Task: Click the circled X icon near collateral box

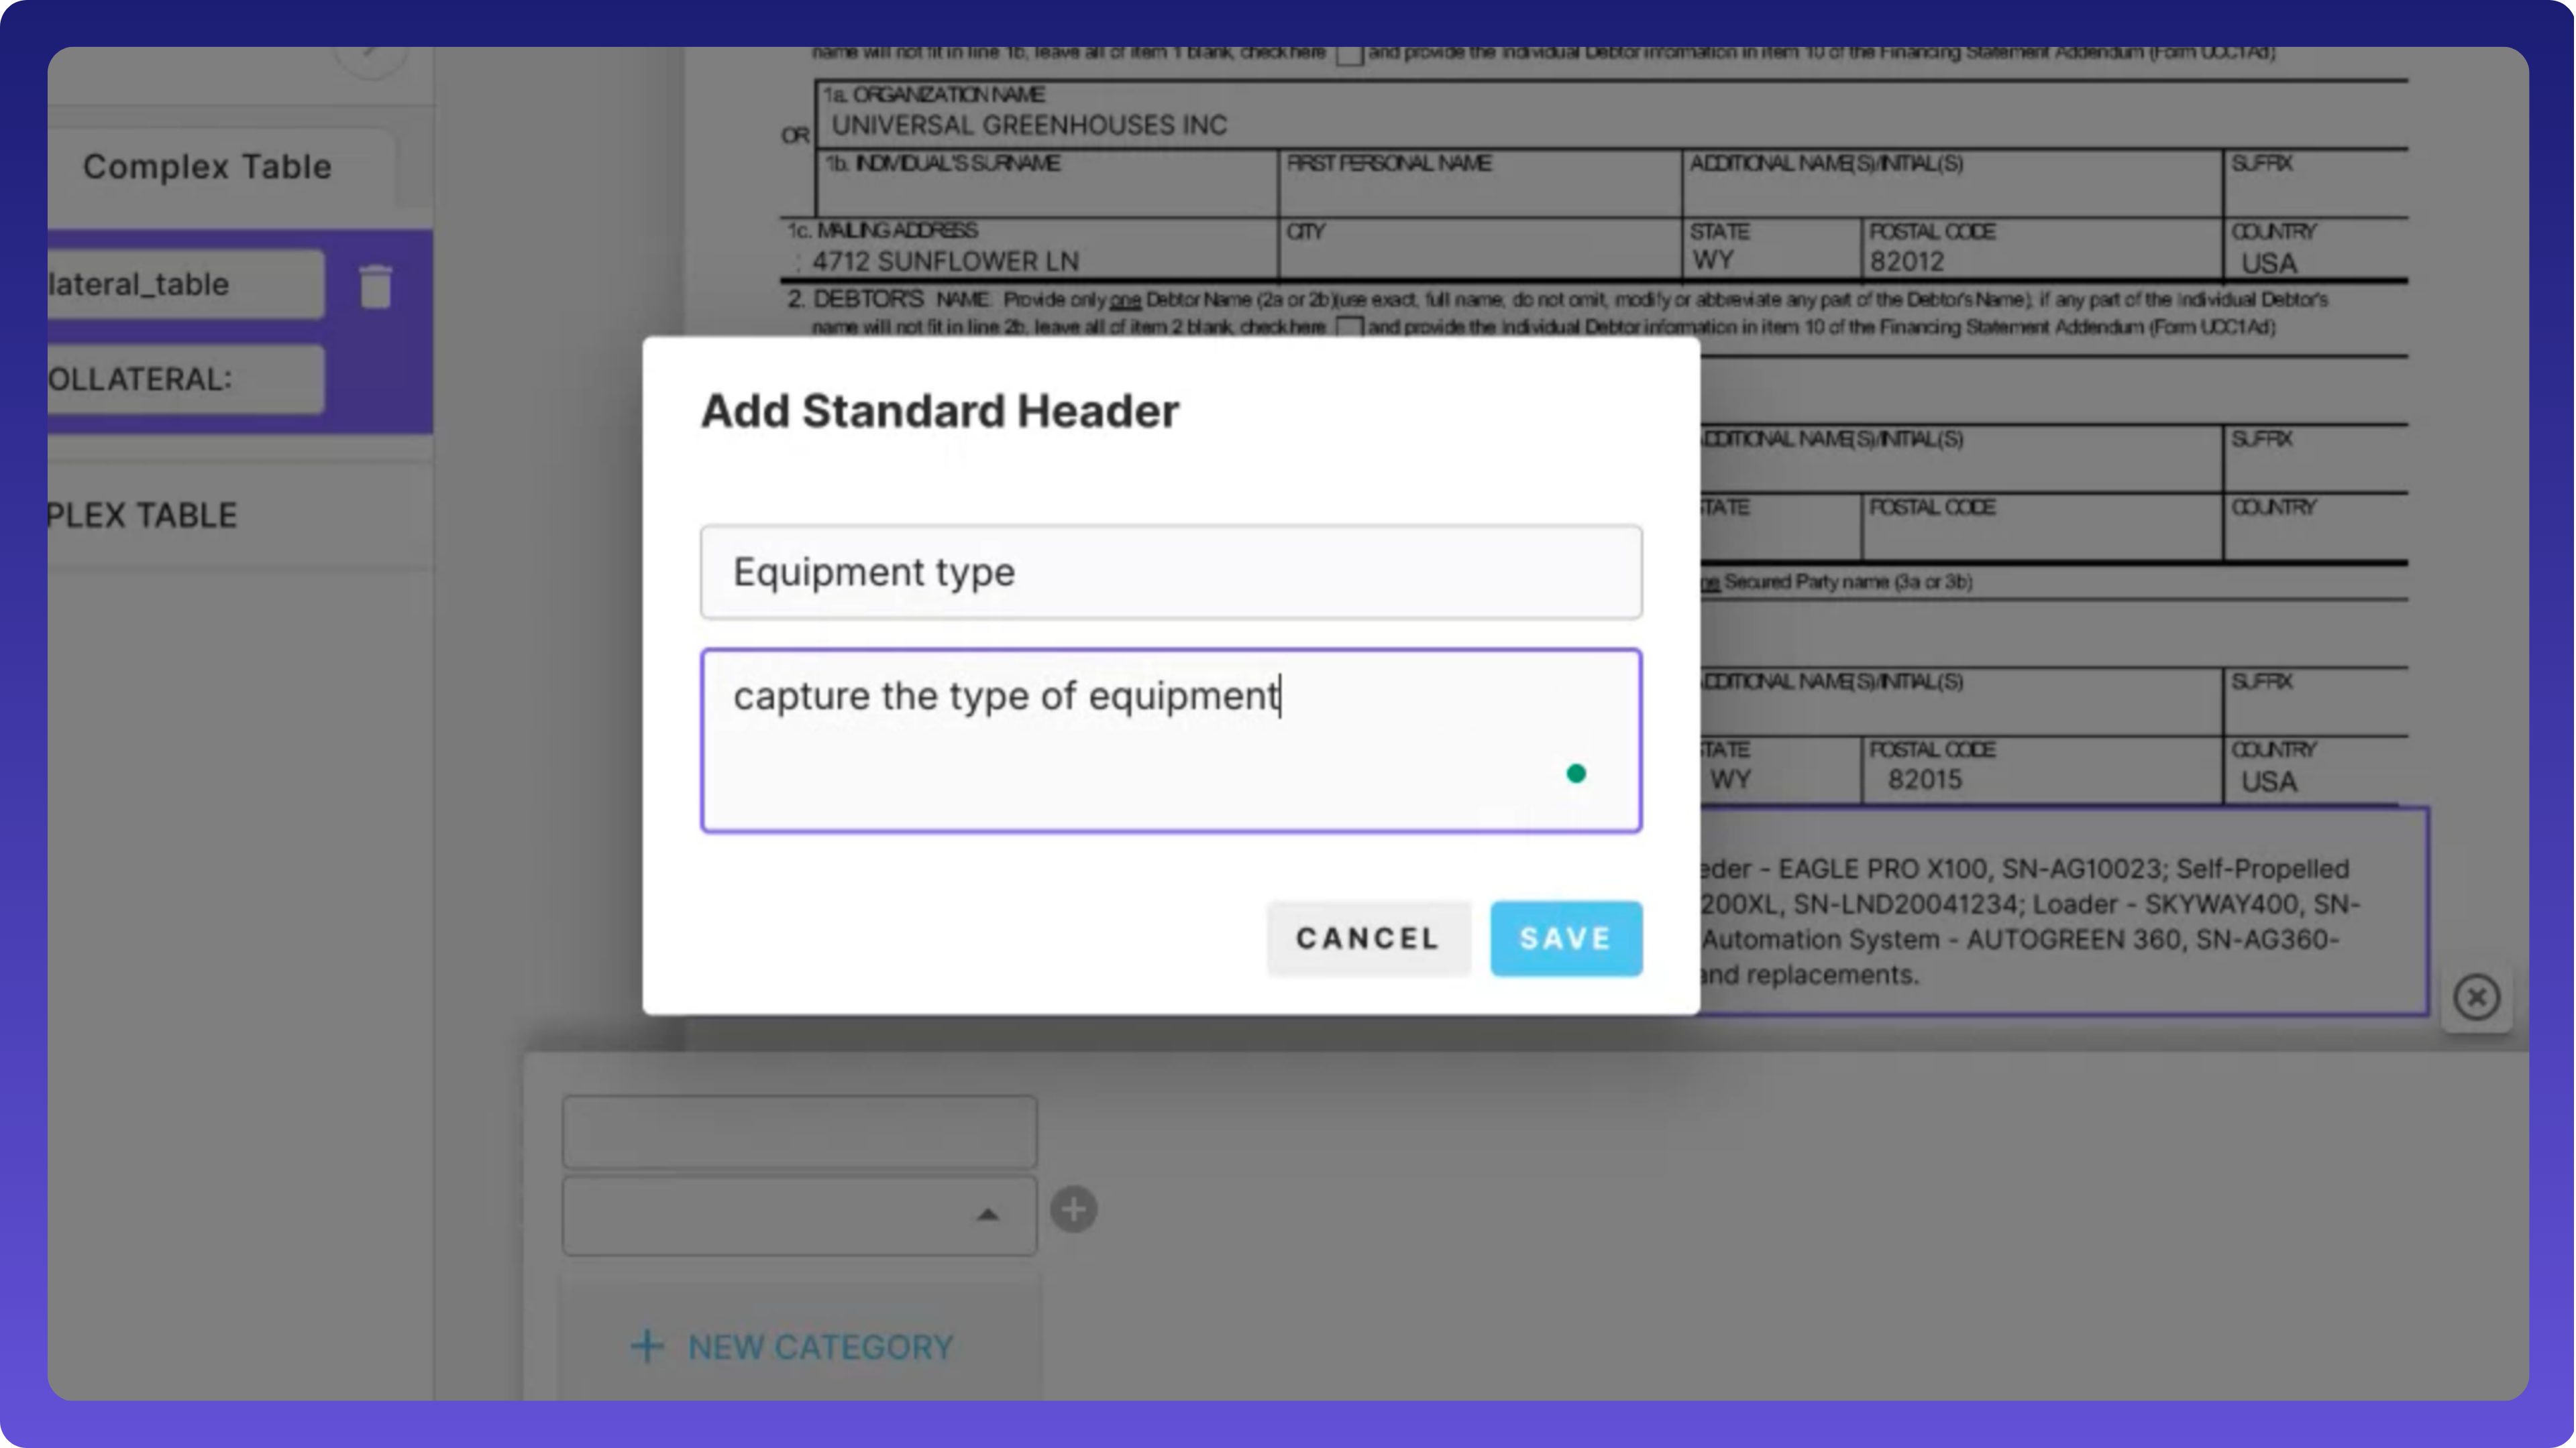Action: click(2476, 996)
